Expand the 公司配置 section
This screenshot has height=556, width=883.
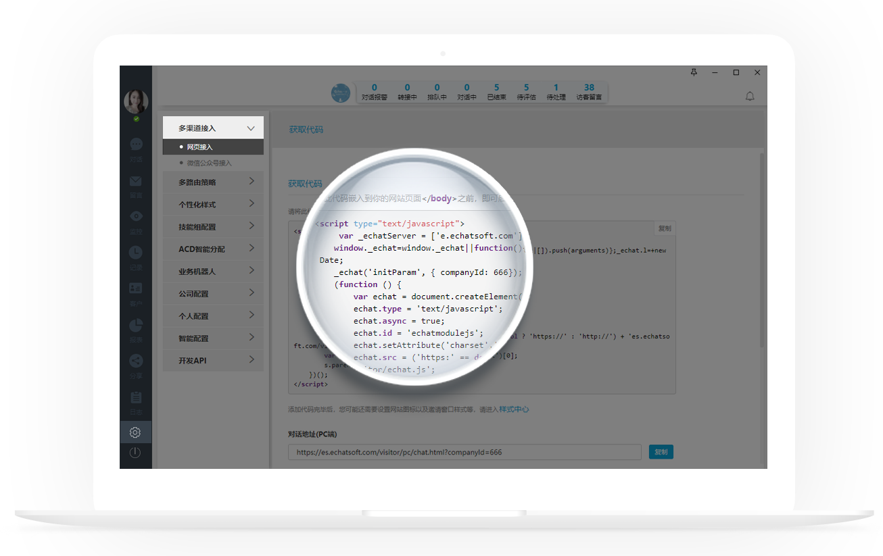[213, 294]
